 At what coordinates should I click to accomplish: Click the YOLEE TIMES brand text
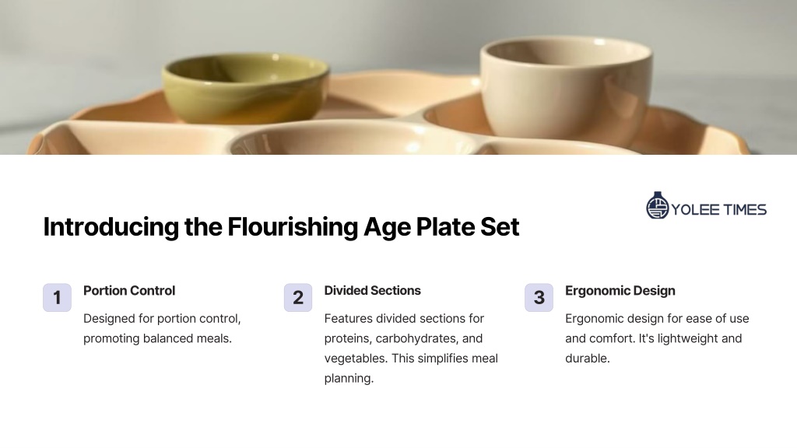coord(718,210)
